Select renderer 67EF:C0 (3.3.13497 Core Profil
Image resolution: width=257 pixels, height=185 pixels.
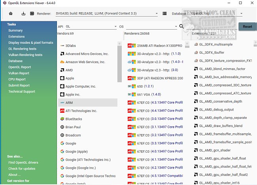[155, 143]
